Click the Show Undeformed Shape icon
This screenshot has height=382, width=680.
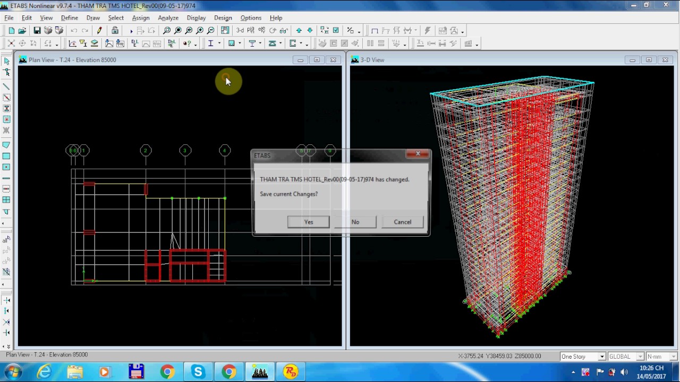pyautogui.click(x=375, y=31)
